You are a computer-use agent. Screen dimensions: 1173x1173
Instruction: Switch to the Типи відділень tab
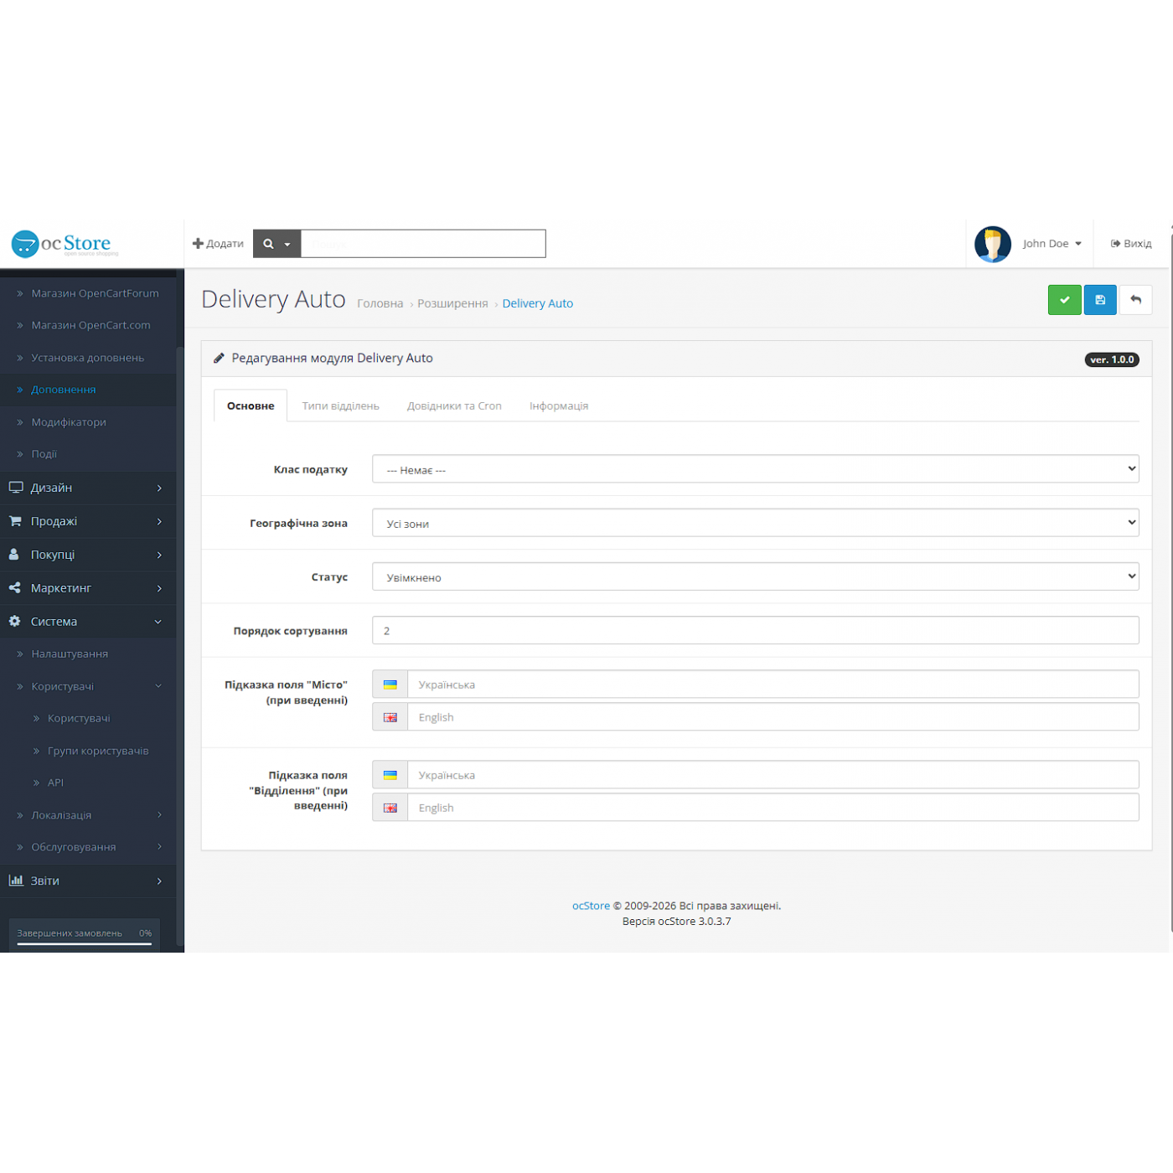tap(340, 406)
